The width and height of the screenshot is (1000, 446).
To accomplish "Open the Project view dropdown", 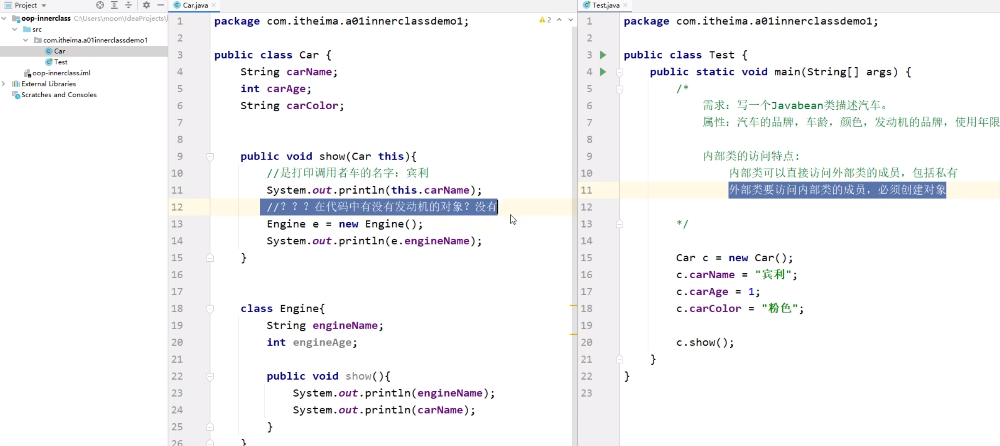I will pos(44,5).
